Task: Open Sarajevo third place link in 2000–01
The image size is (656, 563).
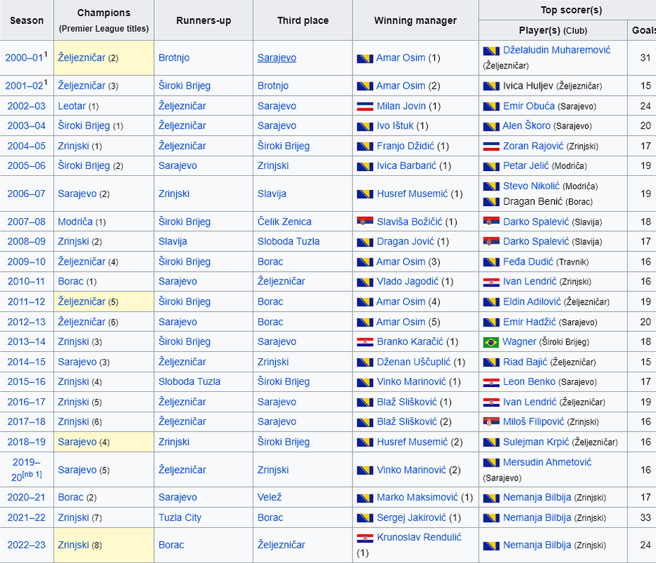Action: (x=277, y=58)
